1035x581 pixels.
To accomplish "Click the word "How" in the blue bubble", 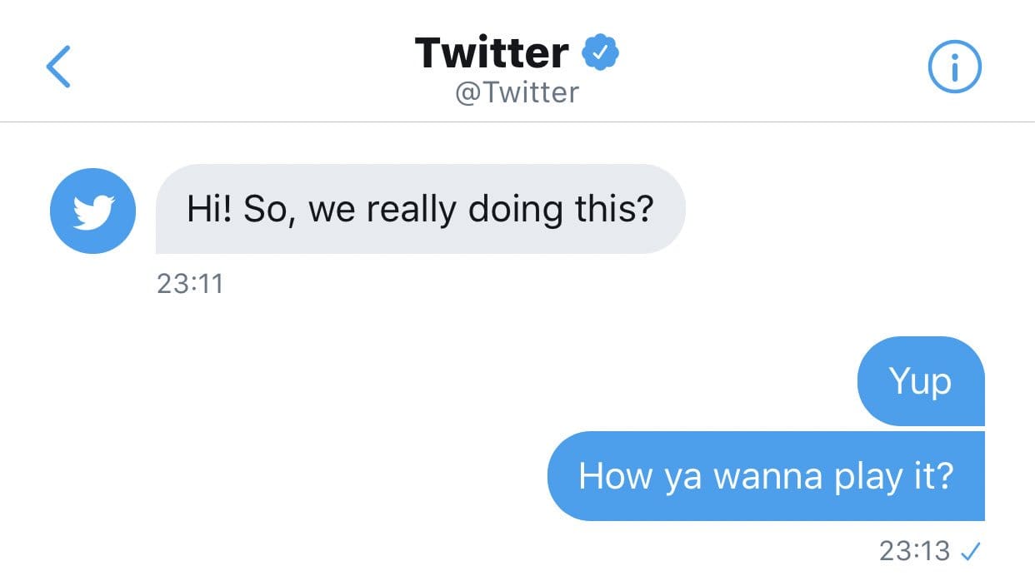I will [x=604, y=476].
